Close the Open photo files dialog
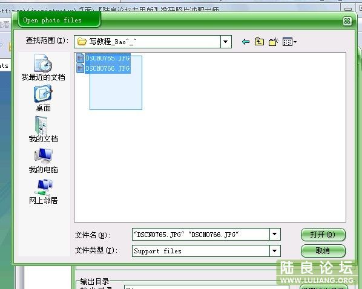The height and width of the screenshot is (289, 362). click(347, 21)
